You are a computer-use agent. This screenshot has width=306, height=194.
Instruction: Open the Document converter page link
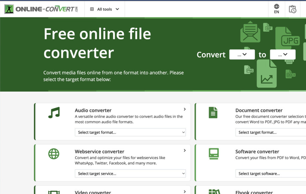pyautogui.click(x=259, y=110)
